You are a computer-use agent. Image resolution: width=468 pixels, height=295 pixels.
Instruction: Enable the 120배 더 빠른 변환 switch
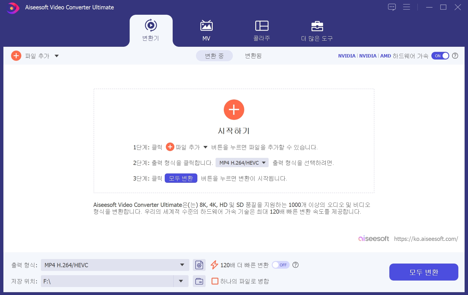(281, 265)
